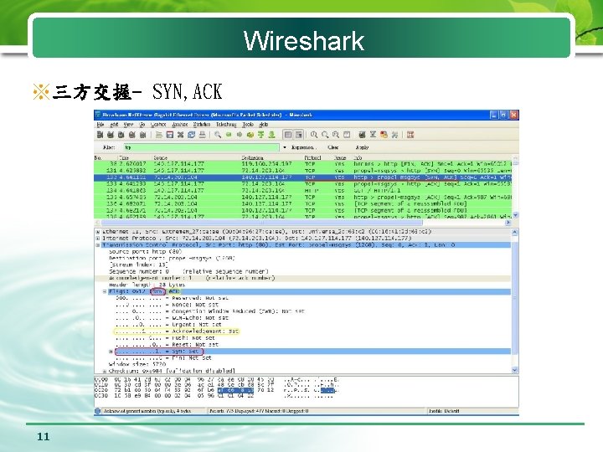603x452 pixels.
Task: Toggle auto scroll during live capture
Action: 298,135
